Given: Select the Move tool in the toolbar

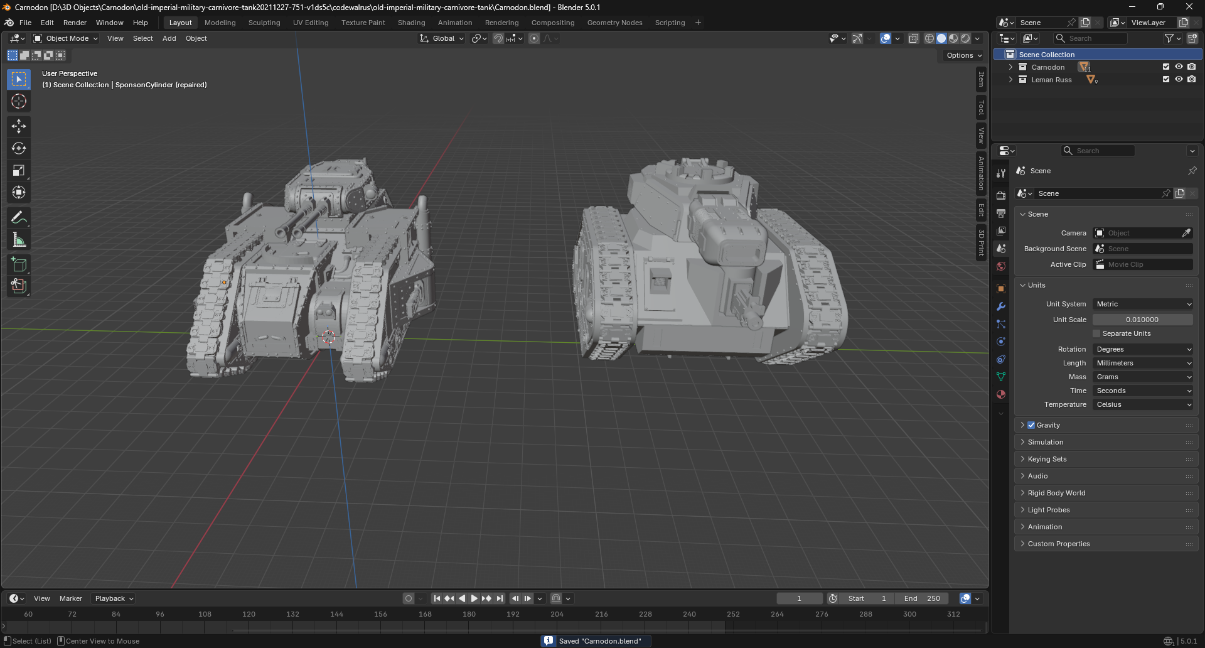Looking at the screenshot, I should [x=19, y=126].
